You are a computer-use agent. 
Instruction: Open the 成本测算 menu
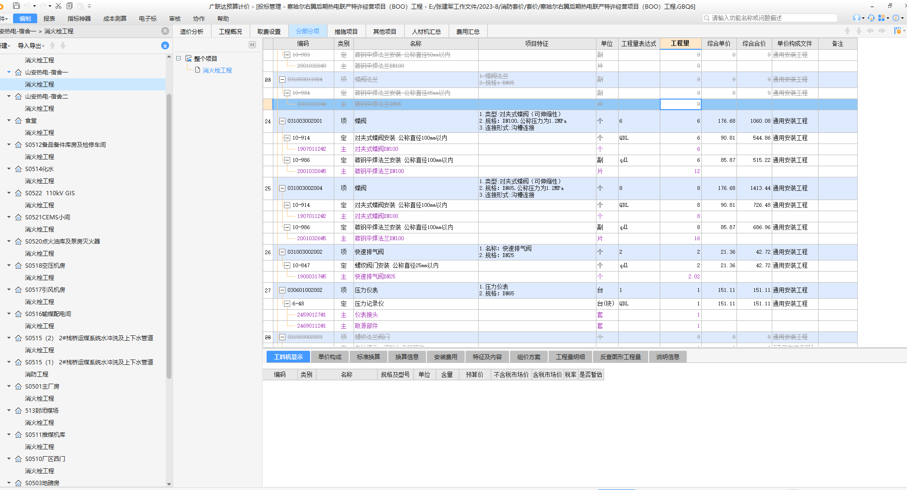pos(115,18)
